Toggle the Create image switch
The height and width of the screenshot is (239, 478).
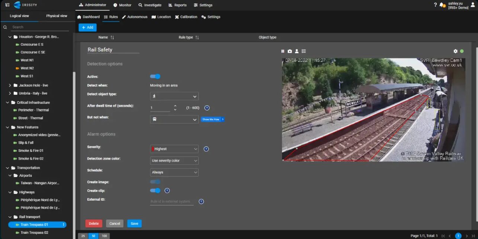(155, 182)
